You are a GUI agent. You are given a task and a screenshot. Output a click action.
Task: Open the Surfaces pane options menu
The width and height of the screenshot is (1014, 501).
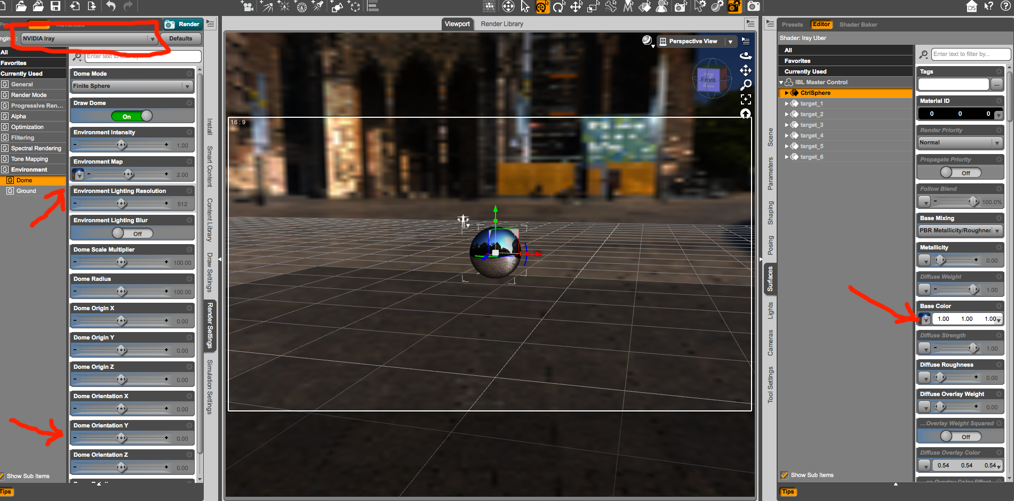click(x=770, y=24)
